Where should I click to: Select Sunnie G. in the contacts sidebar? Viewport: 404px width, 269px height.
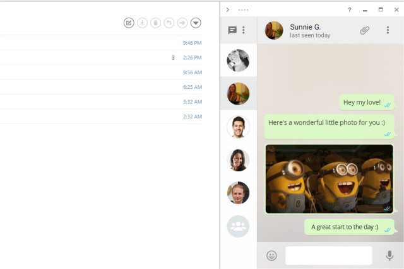(238, 94)
